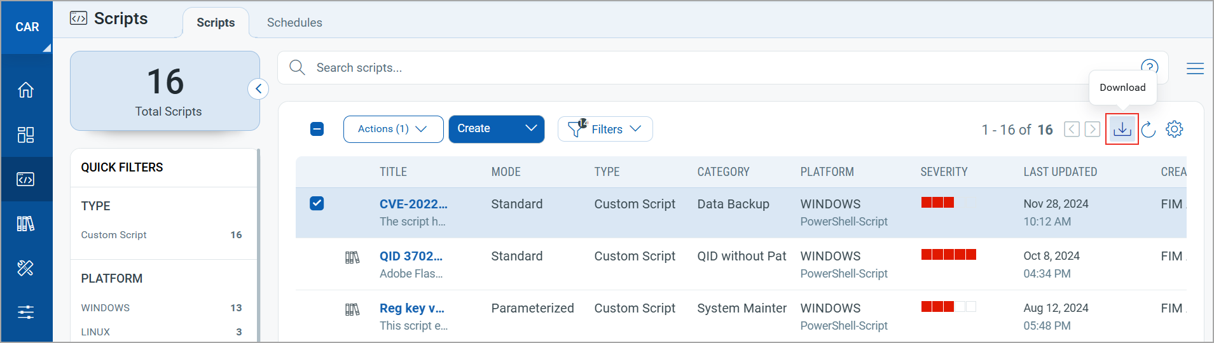
Task: Click the severity bar of QID 3702 row
Action: click(948, 255)
